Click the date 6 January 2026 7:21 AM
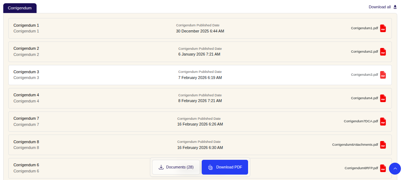402x180 pixels. point(199,54)
